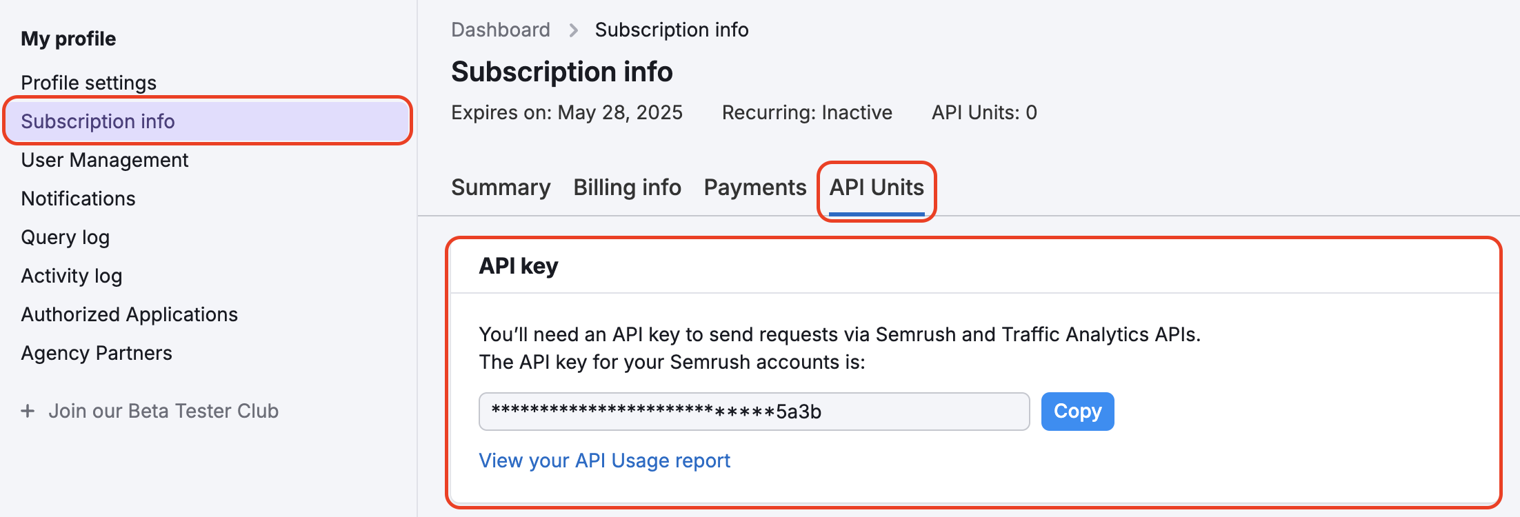The width and height of the screenshot is (1520, 517).
Task: Expand Join our Beta Tester Club
Action: point(163,411)
